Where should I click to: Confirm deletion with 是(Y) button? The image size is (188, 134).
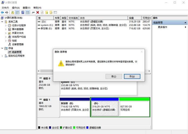[x=114, y=76]
